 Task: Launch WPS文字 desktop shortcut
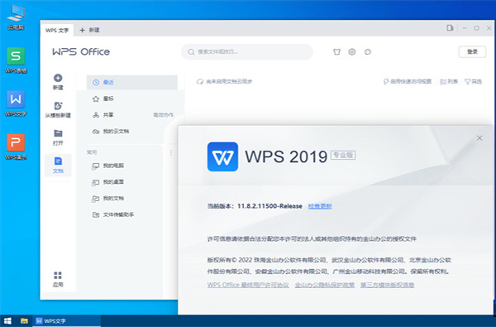(x=16, y=104)
